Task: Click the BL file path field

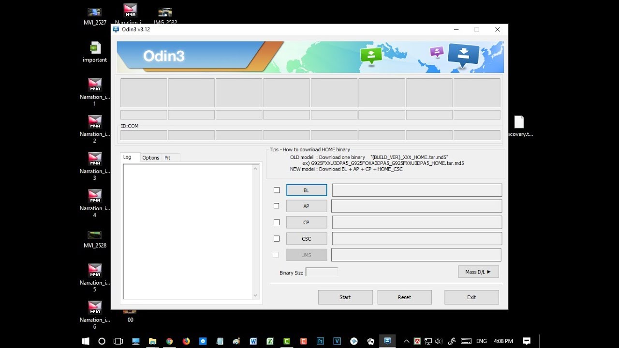Action: [x=417, y=190]
